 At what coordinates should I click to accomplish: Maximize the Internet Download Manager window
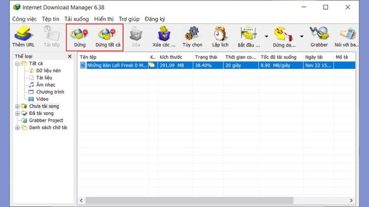326,7
